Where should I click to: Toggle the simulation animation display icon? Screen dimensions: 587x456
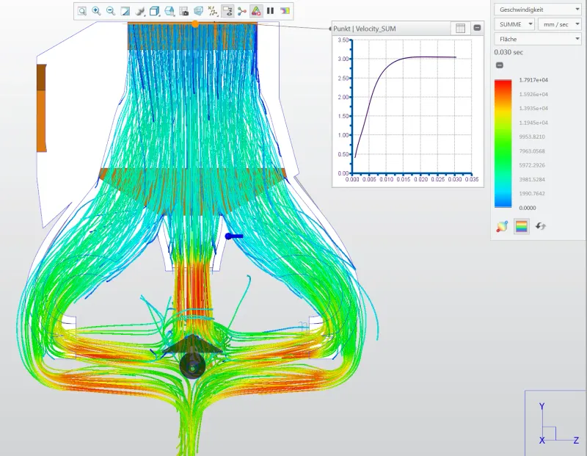(x=256, y=11)
